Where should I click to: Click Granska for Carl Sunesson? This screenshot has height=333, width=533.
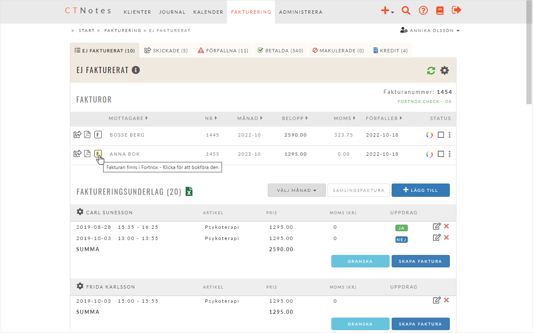pos(360,261)
